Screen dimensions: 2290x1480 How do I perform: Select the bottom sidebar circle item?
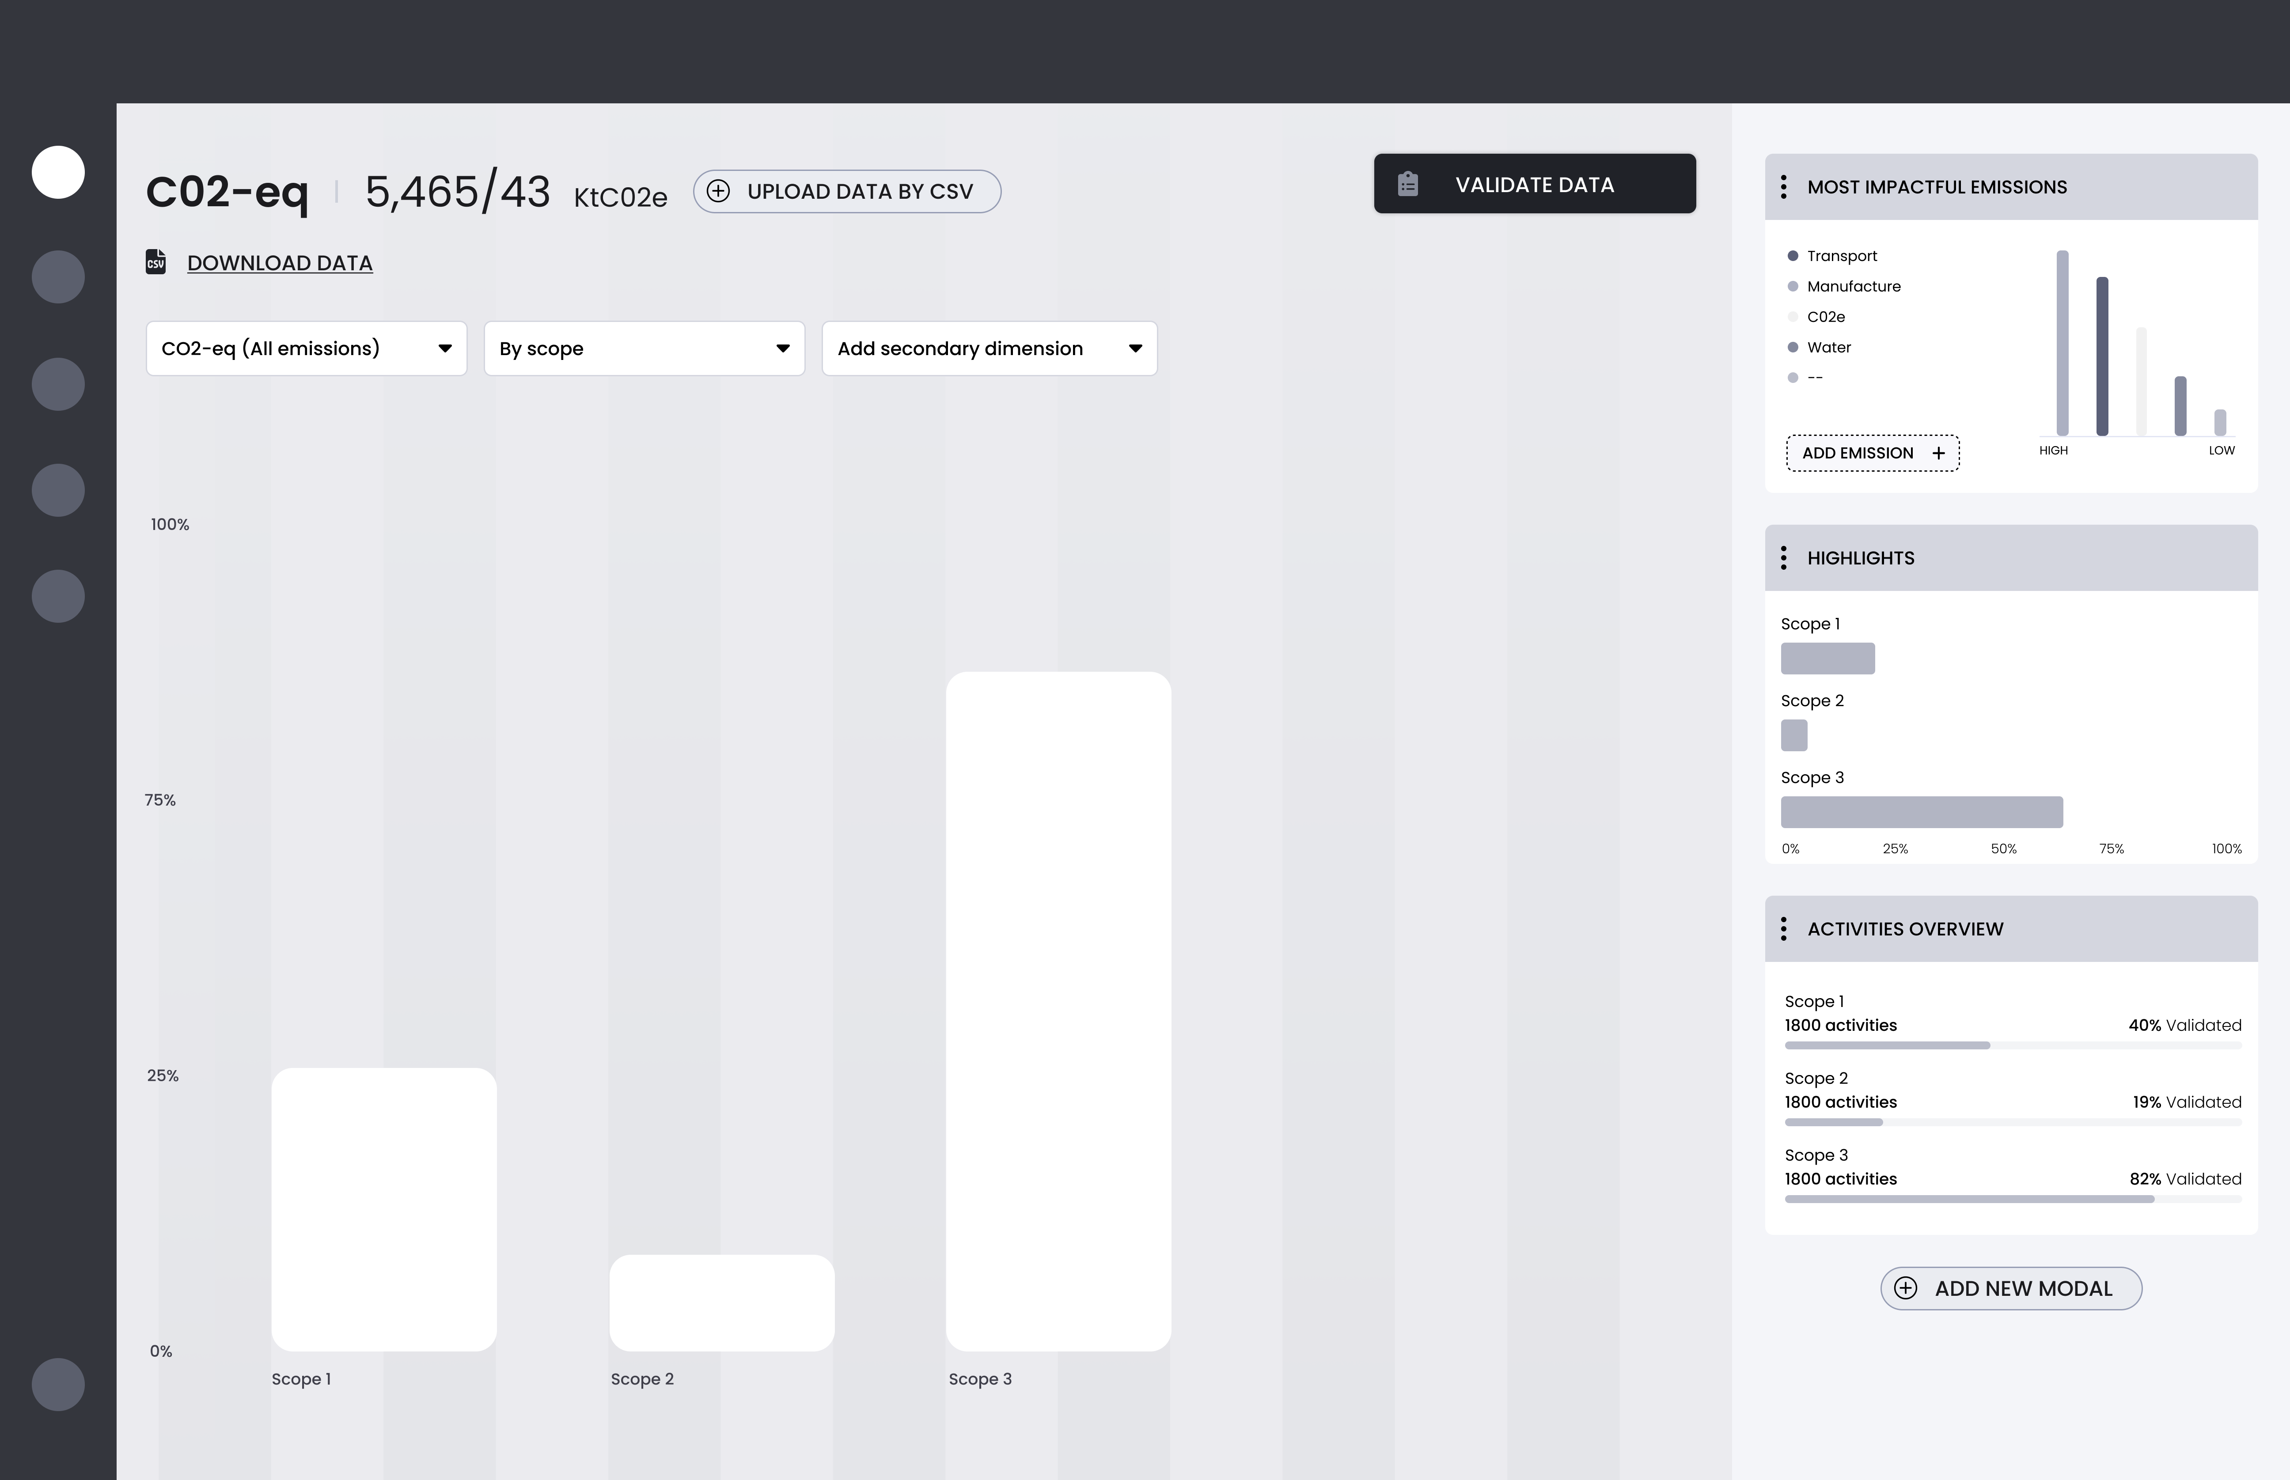pyautogui.click(x=59, y=1385)
